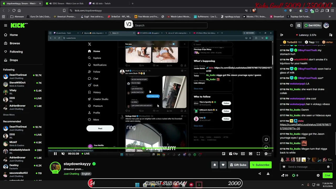The width and height of the screenshot is (336, 189).
Task: Open the Just Chatting category link
Action: click(71, 174)
